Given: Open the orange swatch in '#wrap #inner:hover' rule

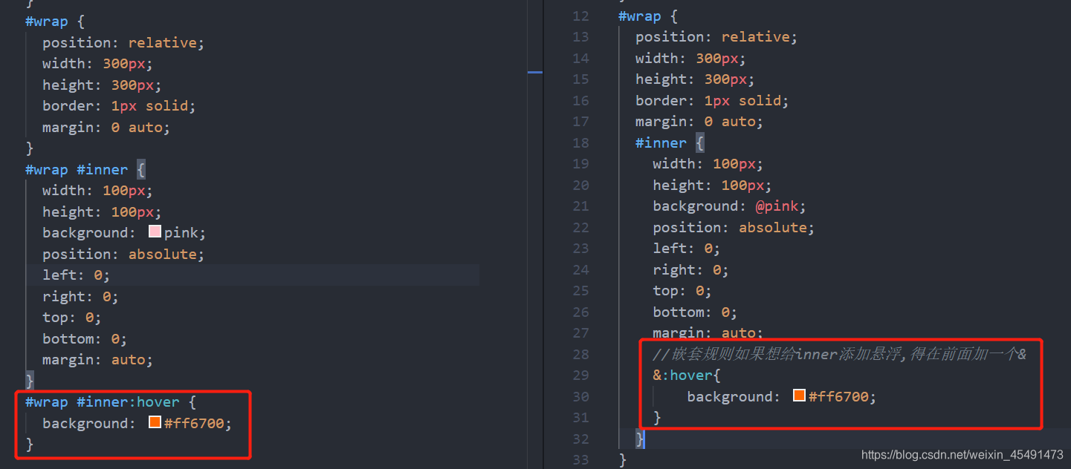Looking at the screenshot, I should tap(155, 422).
